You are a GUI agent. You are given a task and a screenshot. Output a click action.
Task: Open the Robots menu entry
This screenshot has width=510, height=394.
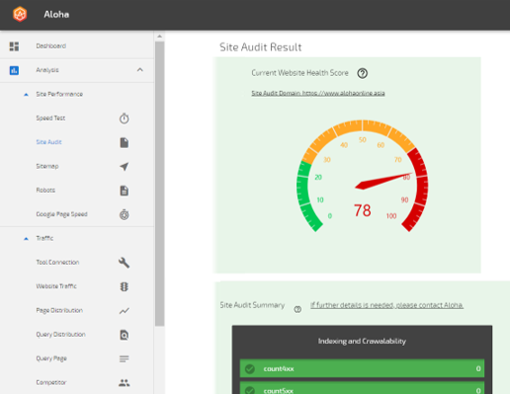[x=45, y=191]
